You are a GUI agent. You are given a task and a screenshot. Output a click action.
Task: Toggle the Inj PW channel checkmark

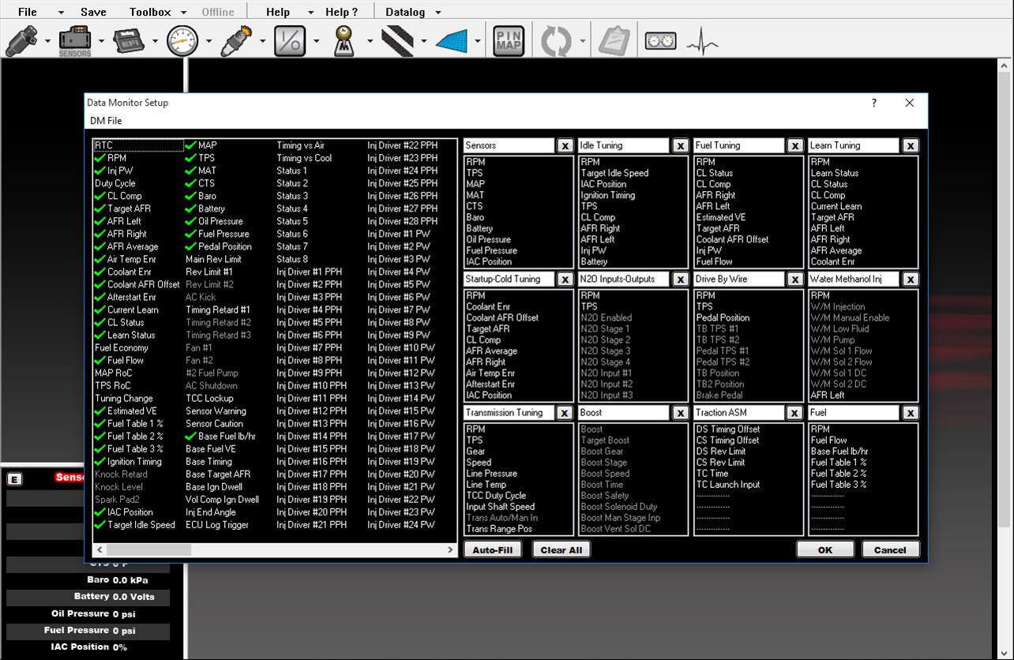click(100, 171)
